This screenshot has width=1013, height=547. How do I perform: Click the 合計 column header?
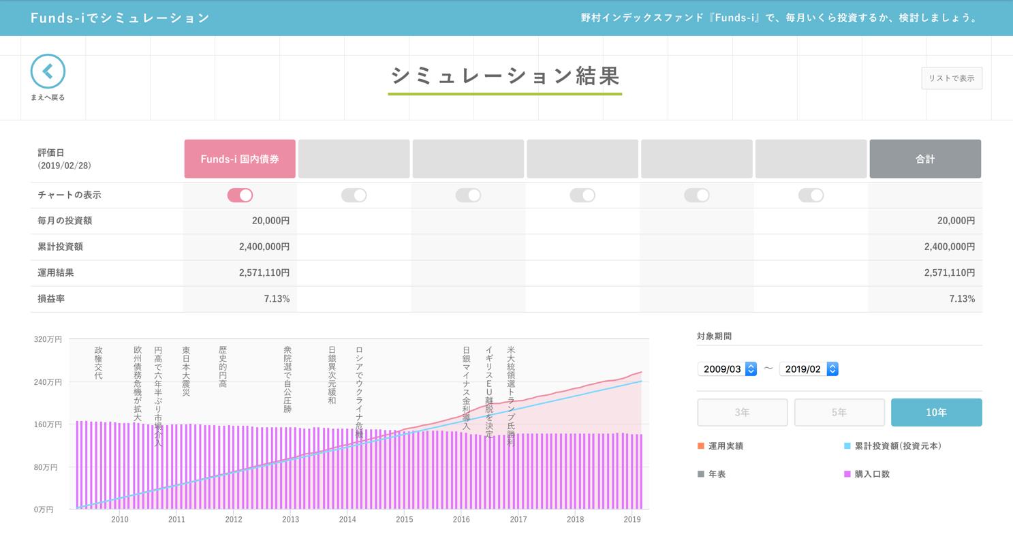tap(925, 159)
